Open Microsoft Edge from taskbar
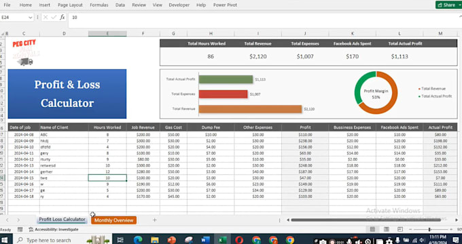 click(x=138, y=240)
